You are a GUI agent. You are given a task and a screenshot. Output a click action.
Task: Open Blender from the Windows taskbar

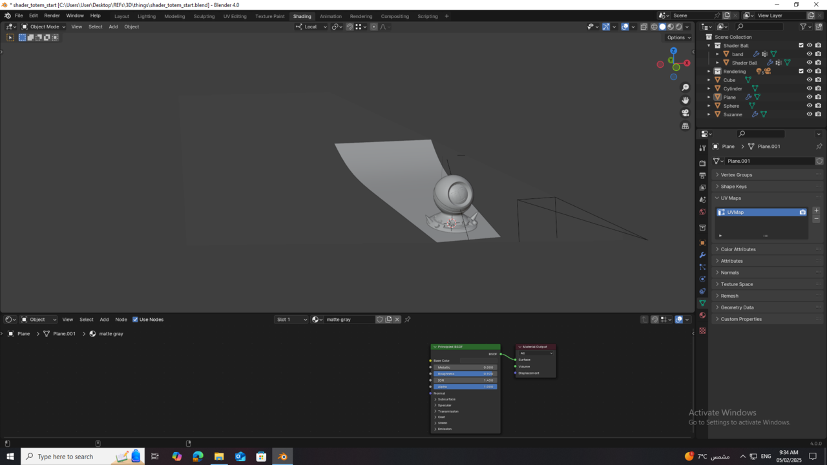pos(282,457)
